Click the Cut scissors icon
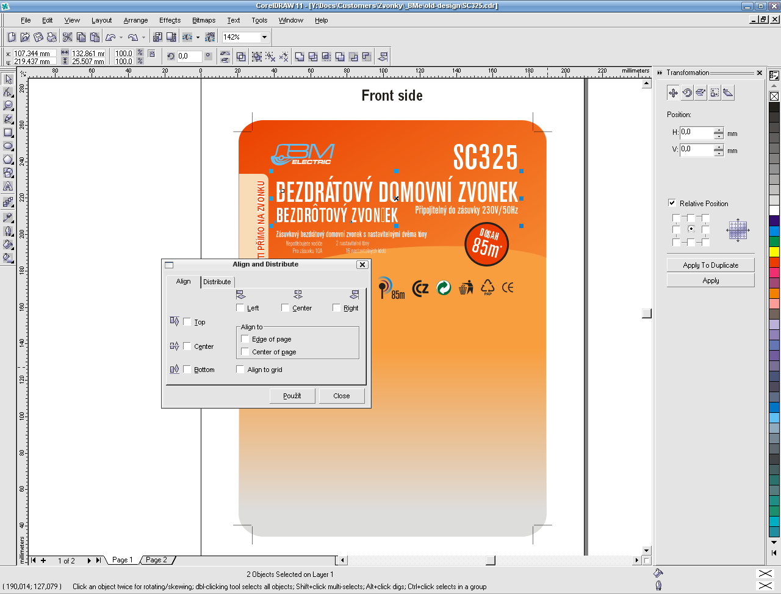781x594 pixels. pos(67,37)
